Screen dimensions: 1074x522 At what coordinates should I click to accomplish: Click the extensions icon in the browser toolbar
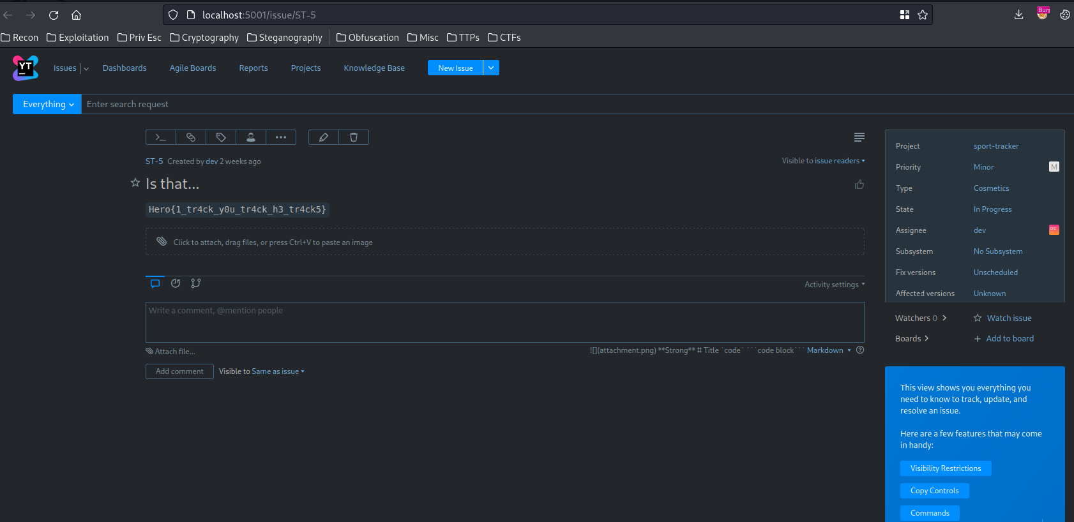(x=1065, y=15)
